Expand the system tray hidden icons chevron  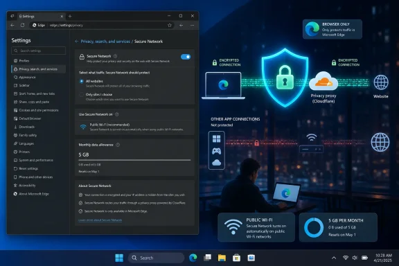click(x=334, y=258)
